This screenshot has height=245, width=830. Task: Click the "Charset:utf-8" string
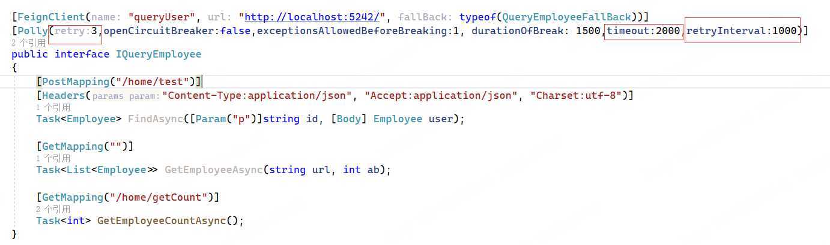tap(576, 95)
